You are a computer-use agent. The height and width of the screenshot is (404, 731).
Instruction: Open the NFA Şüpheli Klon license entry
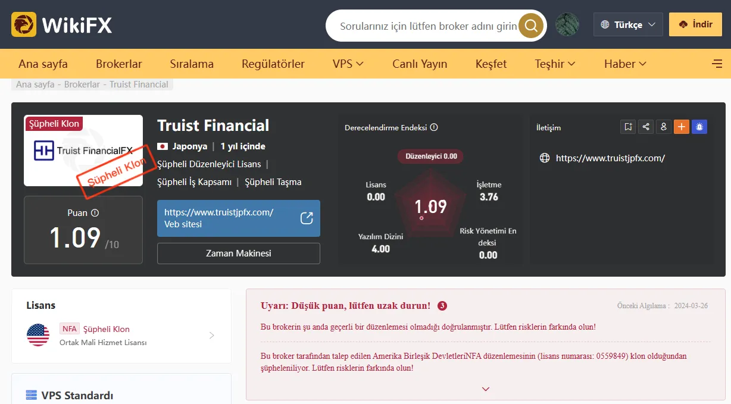(121, 335)
